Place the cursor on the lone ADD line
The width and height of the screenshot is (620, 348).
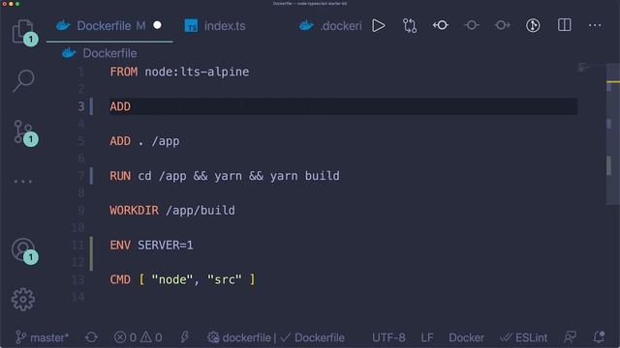(120, 106)
